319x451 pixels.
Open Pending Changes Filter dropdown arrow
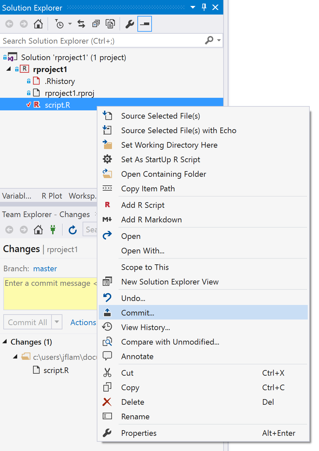pyautogui.click(x=70, y=24)
